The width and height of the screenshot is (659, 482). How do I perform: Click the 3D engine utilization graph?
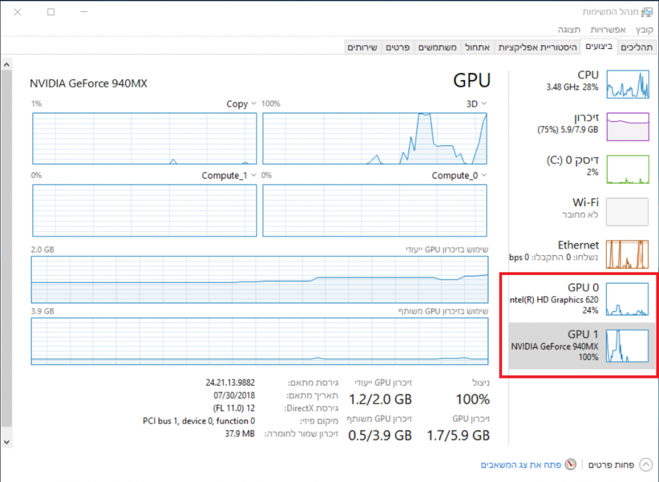[374, 138]
